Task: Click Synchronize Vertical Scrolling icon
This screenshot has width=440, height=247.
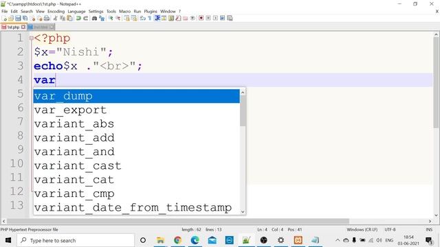Action: click(127, 19)
